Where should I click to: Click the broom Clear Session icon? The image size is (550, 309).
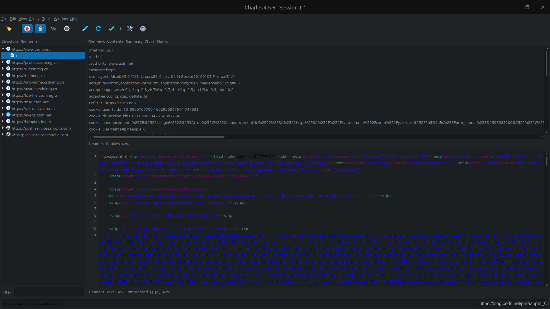point(9,29)
